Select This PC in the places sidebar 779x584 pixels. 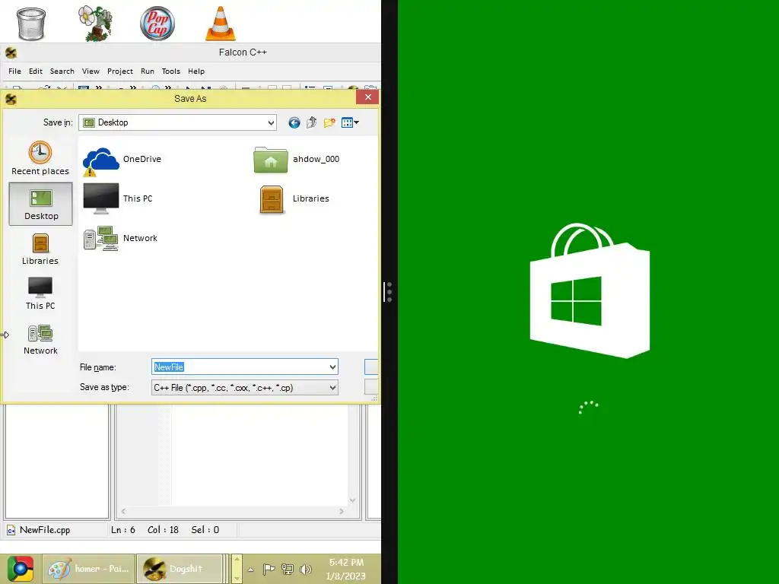tap(40, 294)
